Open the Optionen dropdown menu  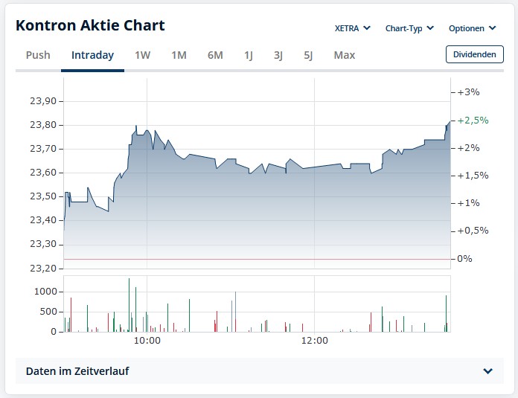pos(472,28)
